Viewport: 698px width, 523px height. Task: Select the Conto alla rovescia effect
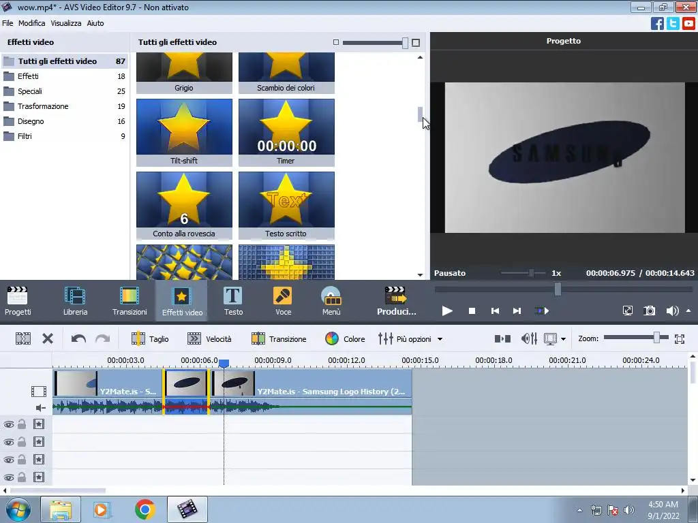[x=184, y=205]
